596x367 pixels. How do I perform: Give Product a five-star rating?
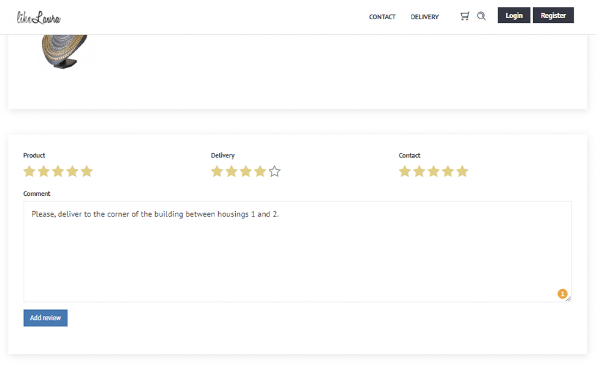[86, 171]
